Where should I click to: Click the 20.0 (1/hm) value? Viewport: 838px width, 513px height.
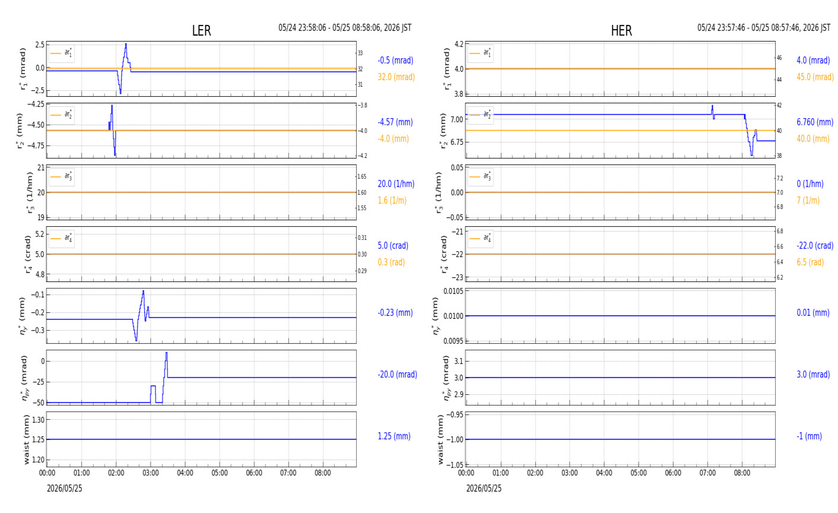point(396,184)
